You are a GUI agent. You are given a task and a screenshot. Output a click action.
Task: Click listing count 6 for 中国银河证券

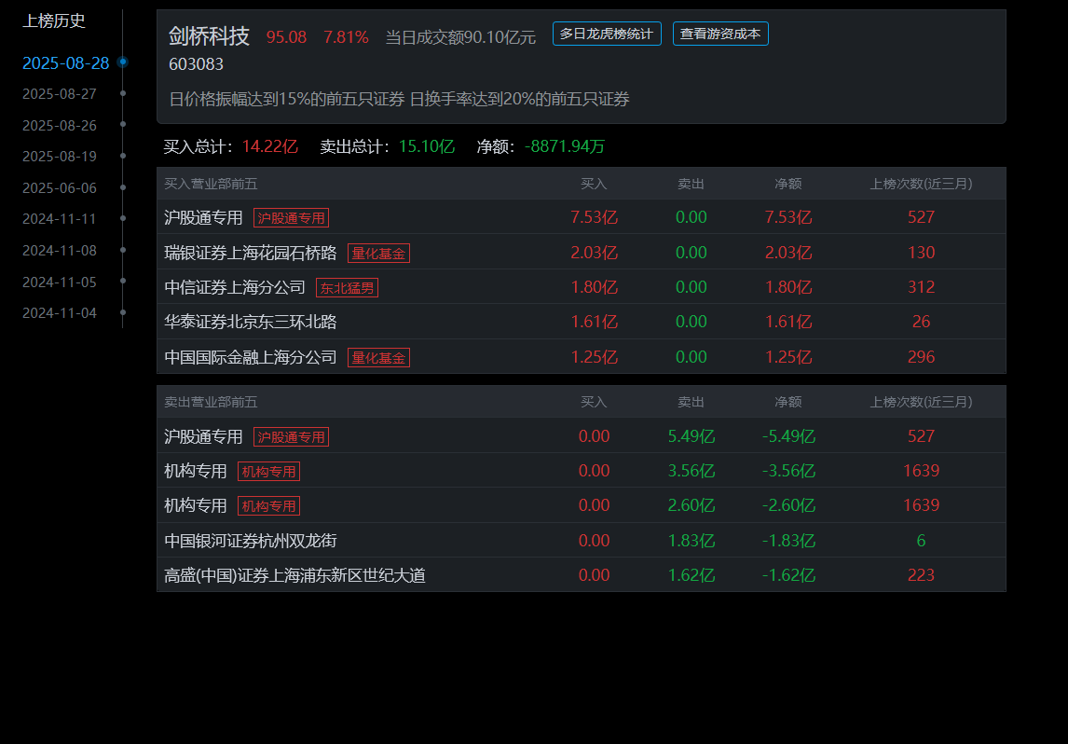tap(921, 541)
